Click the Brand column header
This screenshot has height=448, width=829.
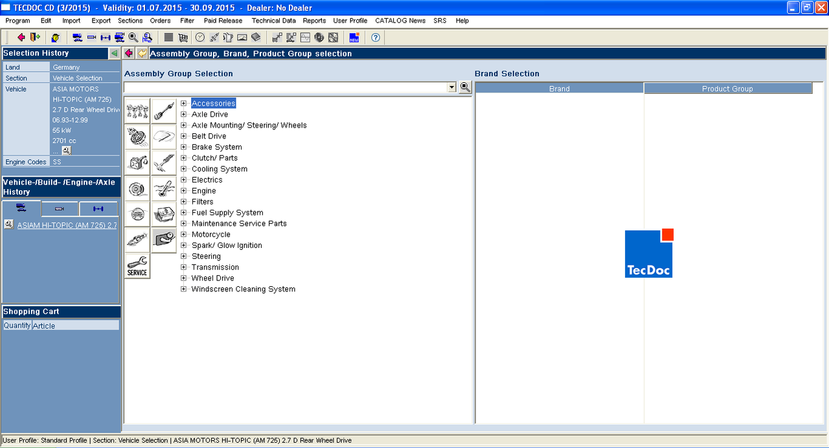pyautogui.click(x=560, y=89)
